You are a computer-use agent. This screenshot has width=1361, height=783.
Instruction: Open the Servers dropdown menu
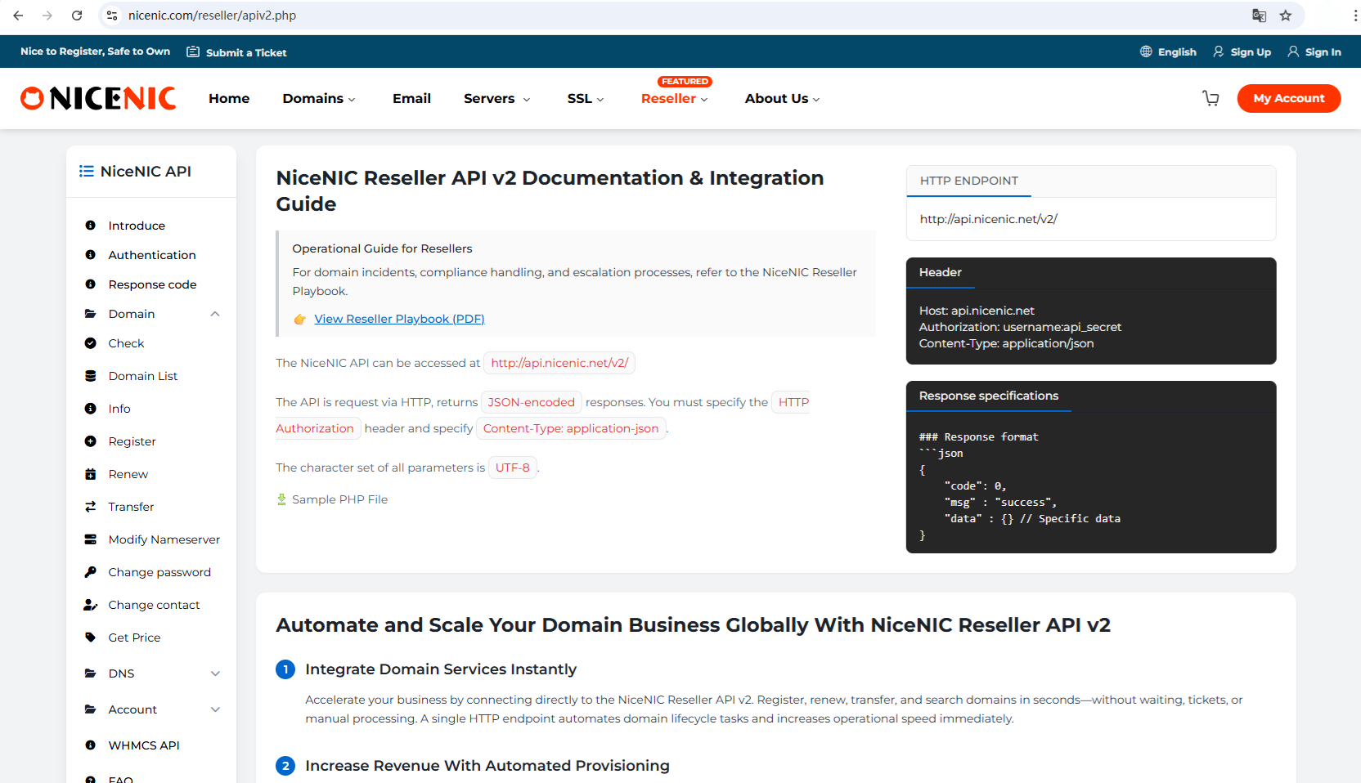(496, 98)
